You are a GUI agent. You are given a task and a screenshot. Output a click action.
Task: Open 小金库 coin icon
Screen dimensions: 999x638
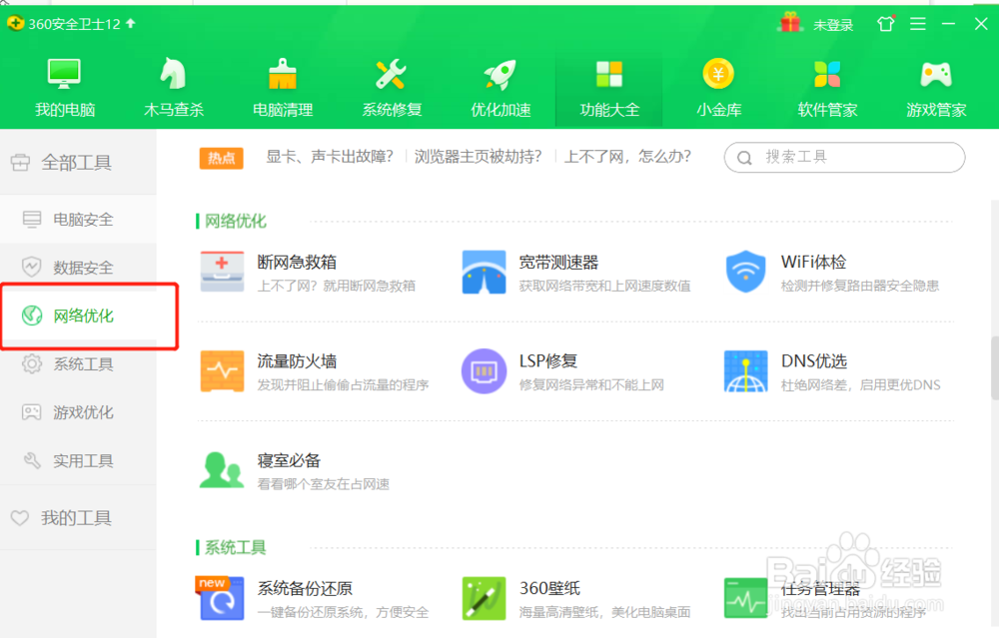click(718, 74)
